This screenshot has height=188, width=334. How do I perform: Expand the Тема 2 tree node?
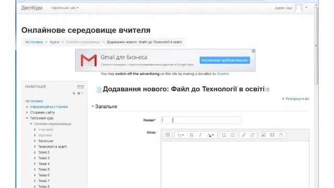tap(35, 152)
